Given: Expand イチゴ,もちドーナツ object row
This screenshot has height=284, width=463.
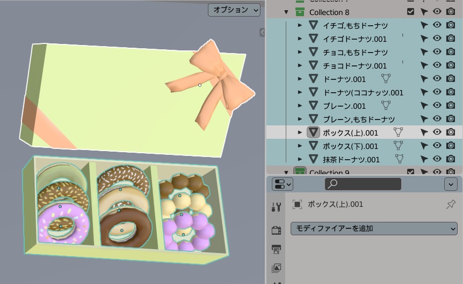Looking at the screenshot, I should point(300,25).
